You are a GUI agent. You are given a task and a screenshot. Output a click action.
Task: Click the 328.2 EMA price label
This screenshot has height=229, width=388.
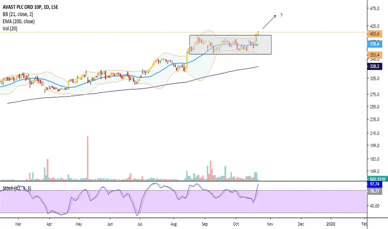tap(374, 66)
